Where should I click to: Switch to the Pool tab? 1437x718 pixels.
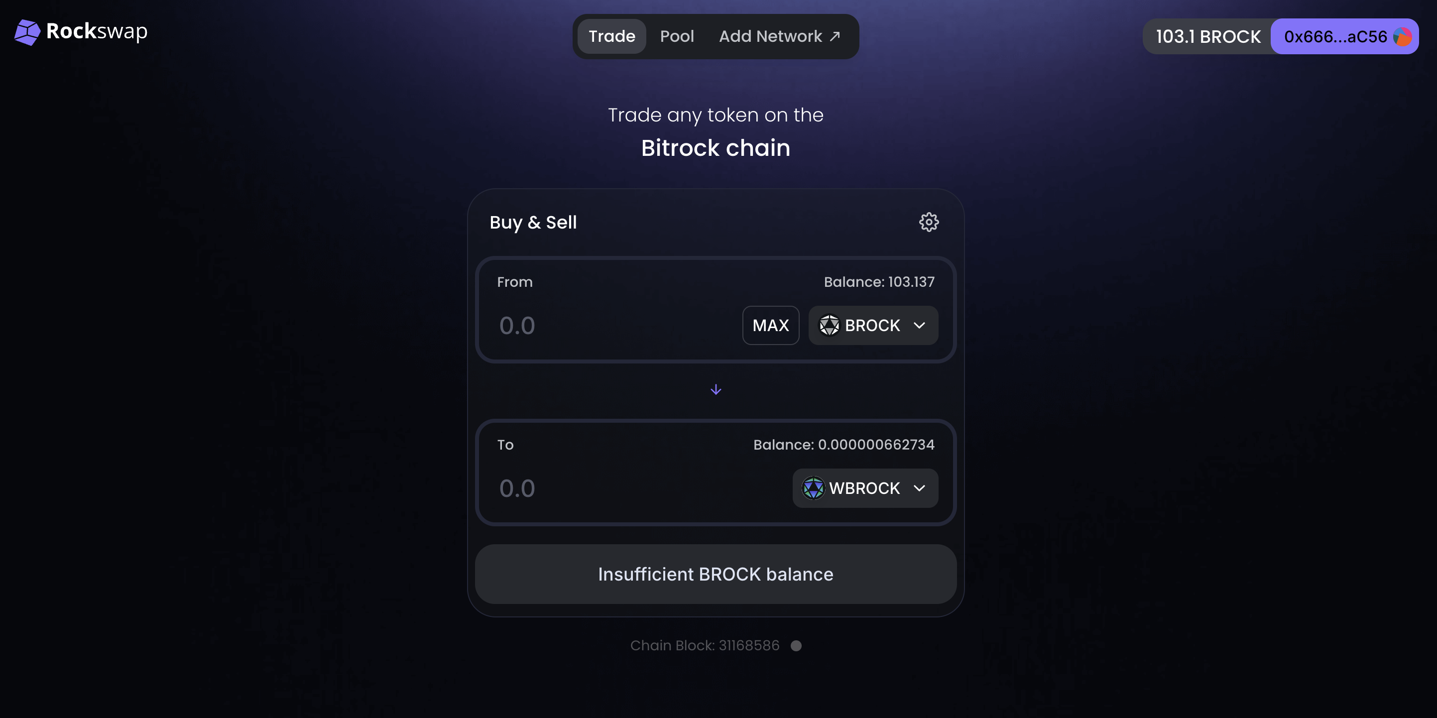pos(677,36)
